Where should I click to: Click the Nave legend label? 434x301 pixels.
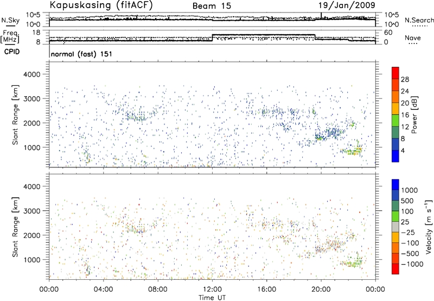(x=413, y=37)
